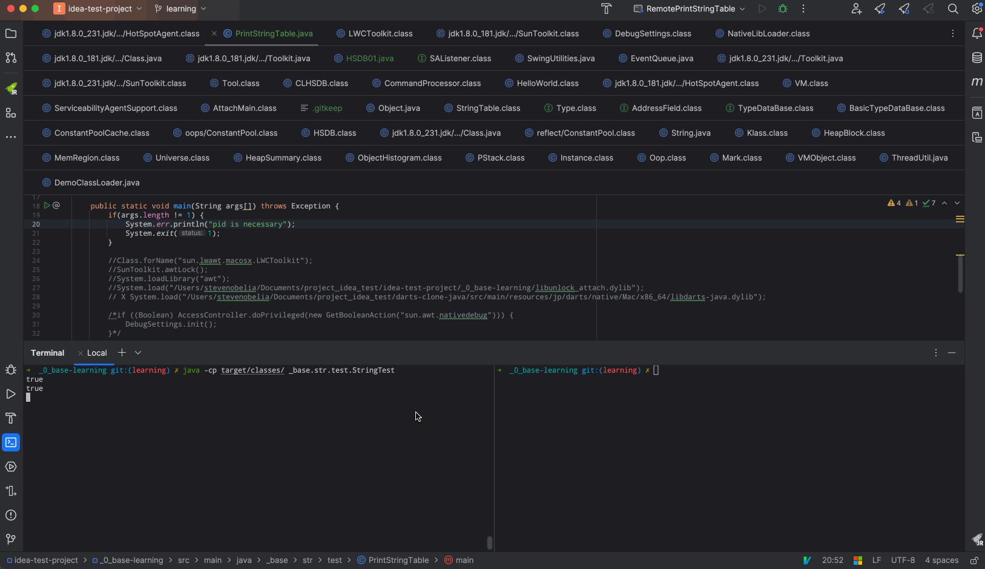985x569 pixels.
Task: Open the Database tool window
Action: coord(977,58)
